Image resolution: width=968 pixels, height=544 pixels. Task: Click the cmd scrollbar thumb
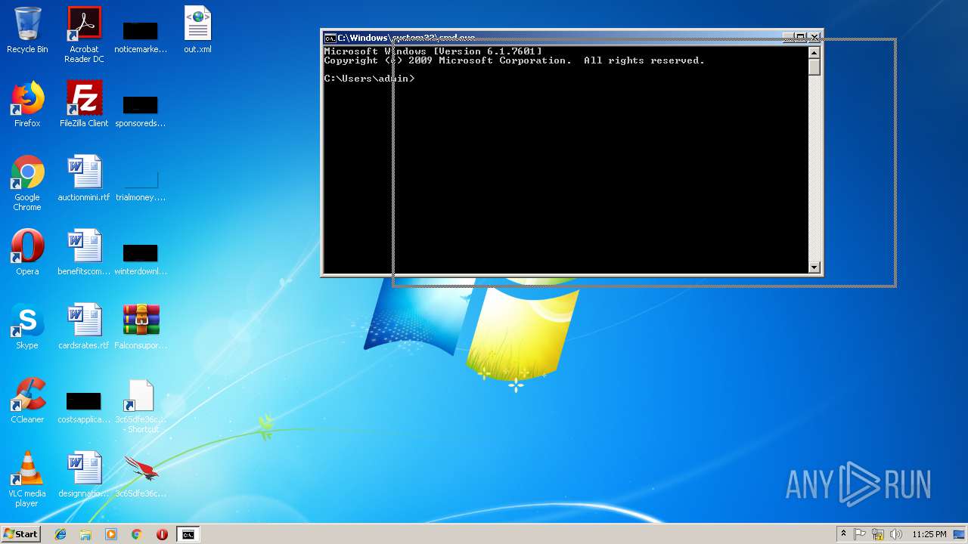click(x=814, y=67)
